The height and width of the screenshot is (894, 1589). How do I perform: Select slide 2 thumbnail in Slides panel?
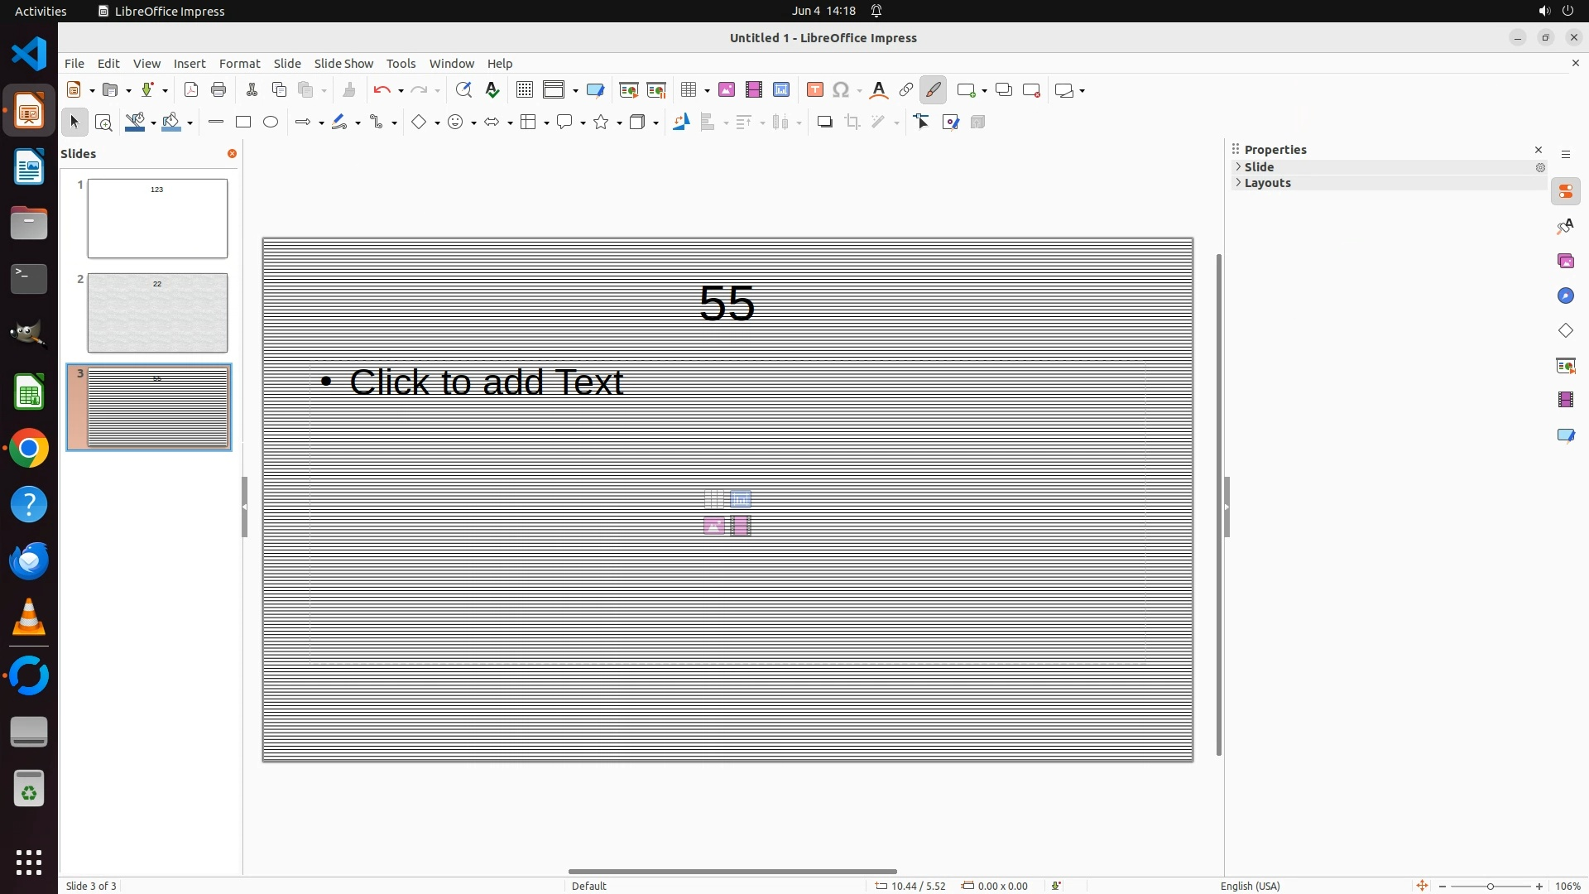157,313
